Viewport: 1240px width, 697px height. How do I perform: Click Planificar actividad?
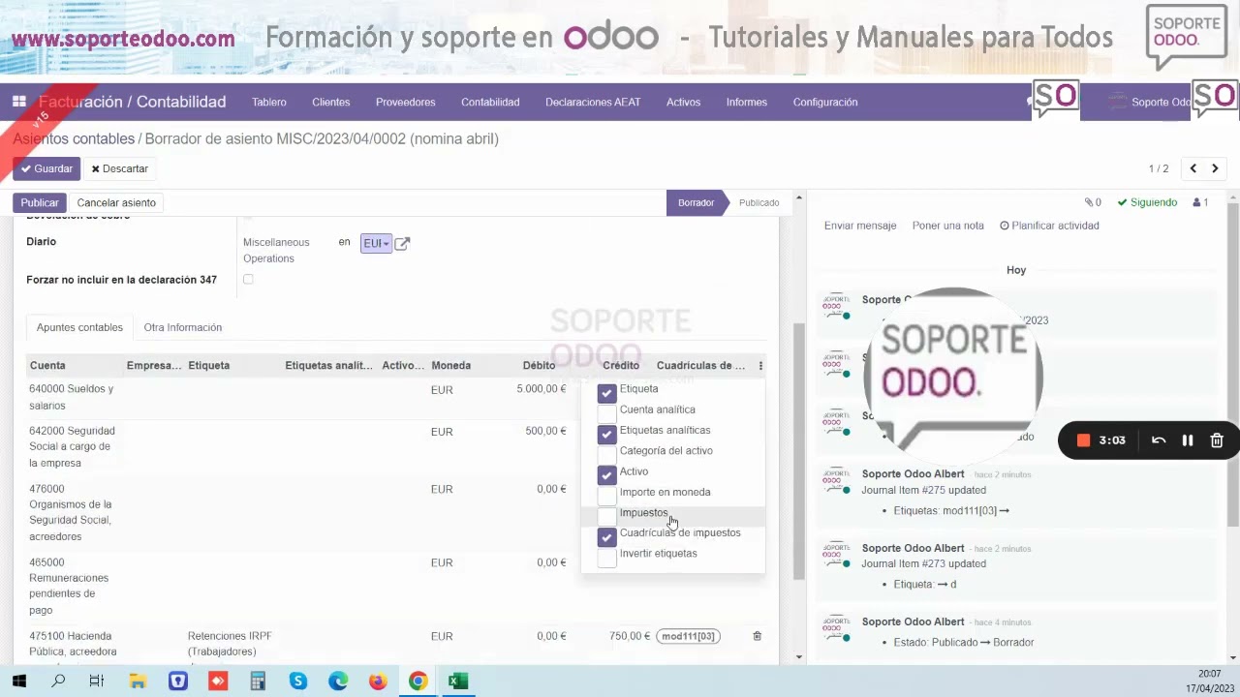tap(1050, 226)
